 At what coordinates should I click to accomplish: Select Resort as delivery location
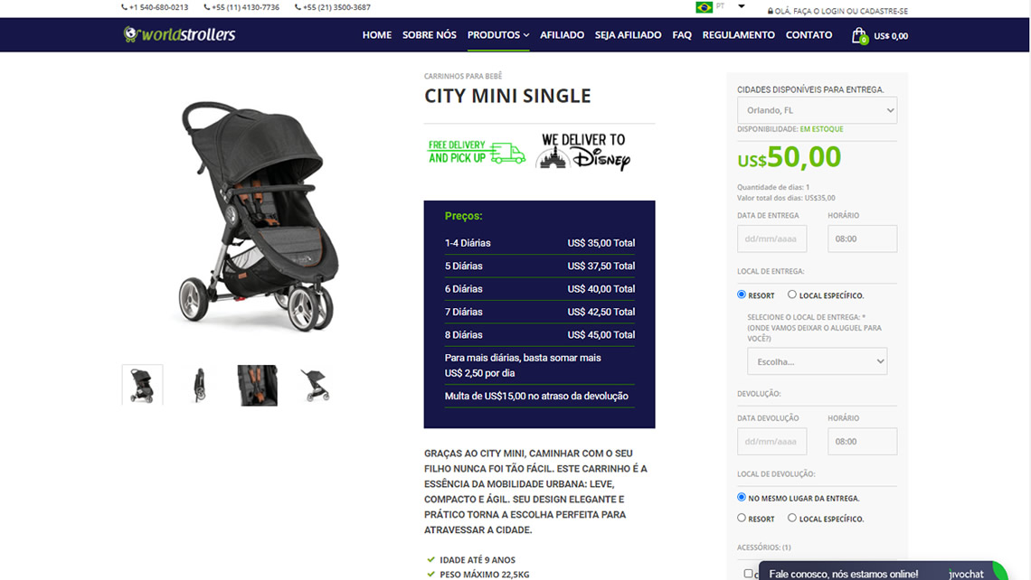pyautogui.click(x=741, y=295)
